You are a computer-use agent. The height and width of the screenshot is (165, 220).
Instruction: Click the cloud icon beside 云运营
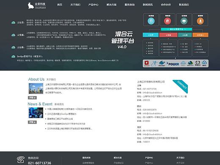(x=14, y=22)
